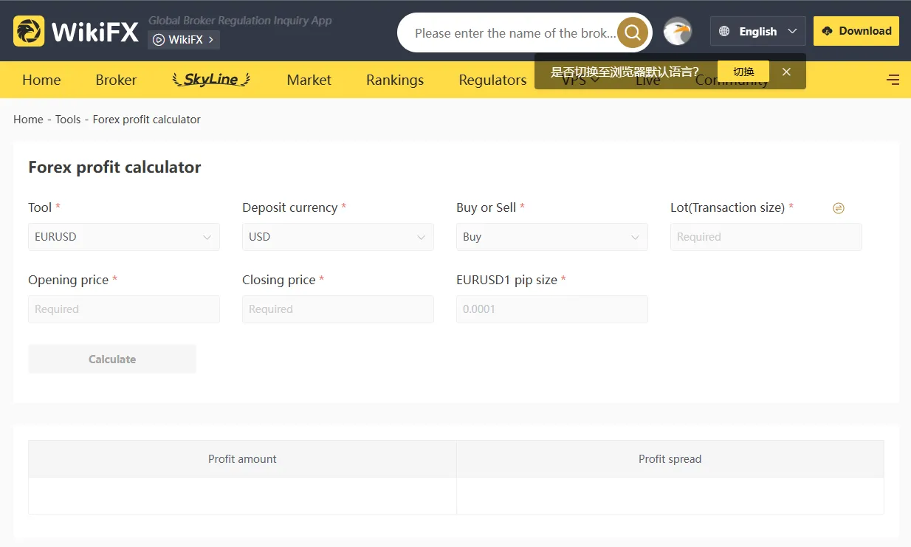The height and width of the screenshot is (547, 911).
Task: Expand the VPS menu dropdown
Action: [x=580, y=80]
